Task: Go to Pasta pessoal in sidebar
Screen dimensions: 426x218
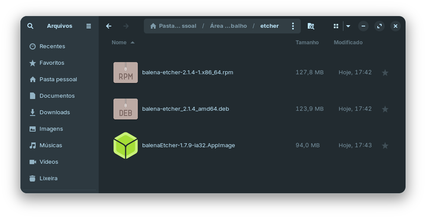Action: [60, 79]
